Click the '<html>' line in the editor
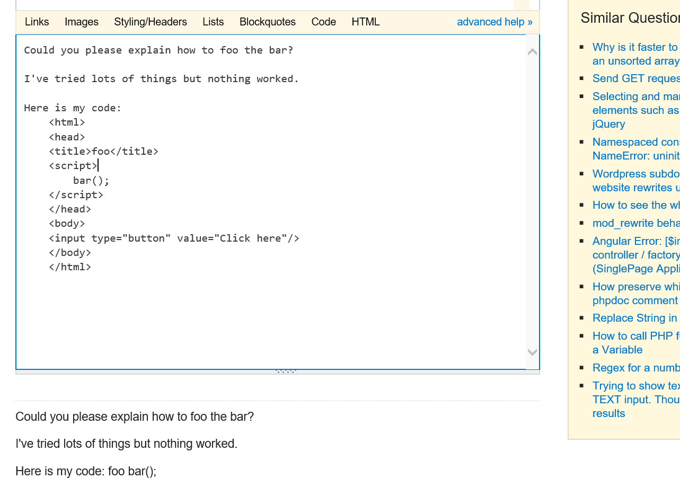 (67, 122)
